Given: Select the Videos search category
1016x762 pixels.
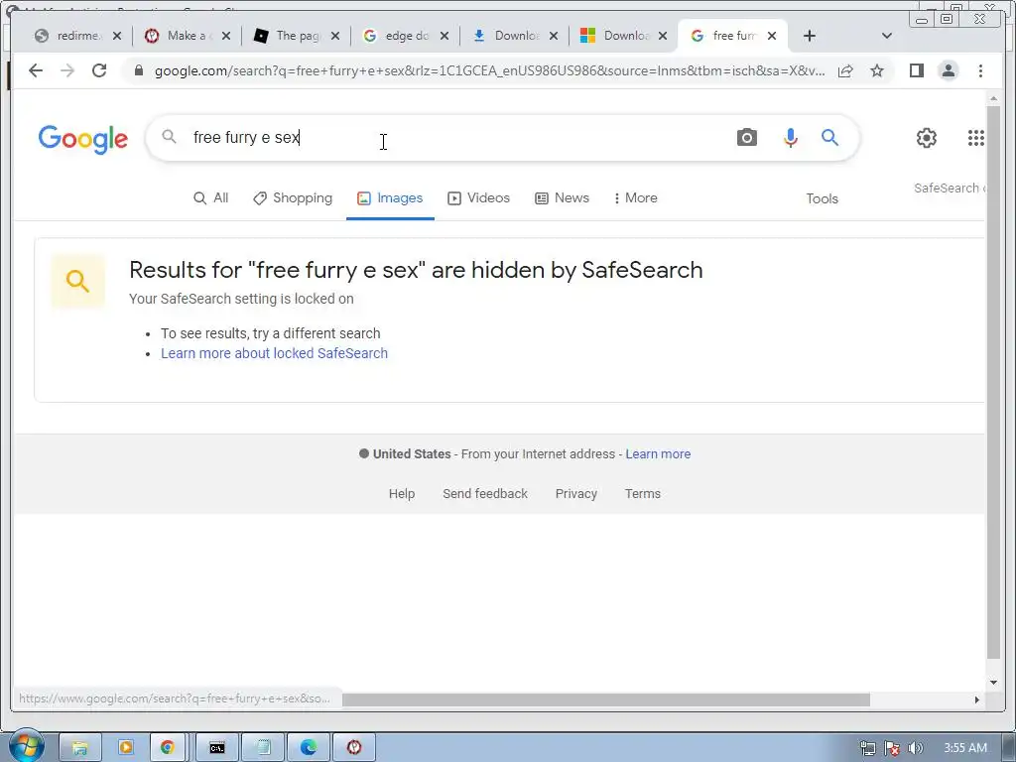Looking at the screenshot, I should [x=479, y=197].
